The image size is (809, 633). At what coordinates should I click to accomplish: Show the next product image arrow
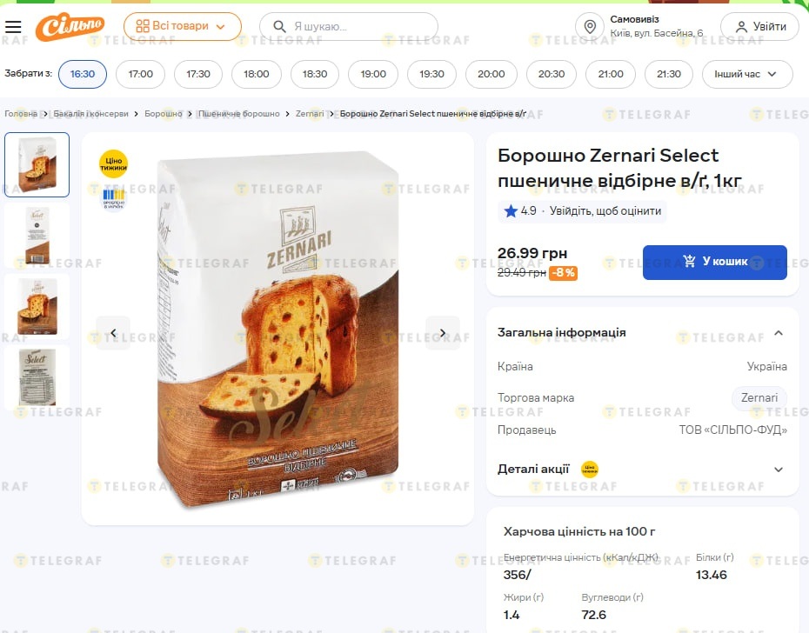(443, 333)
